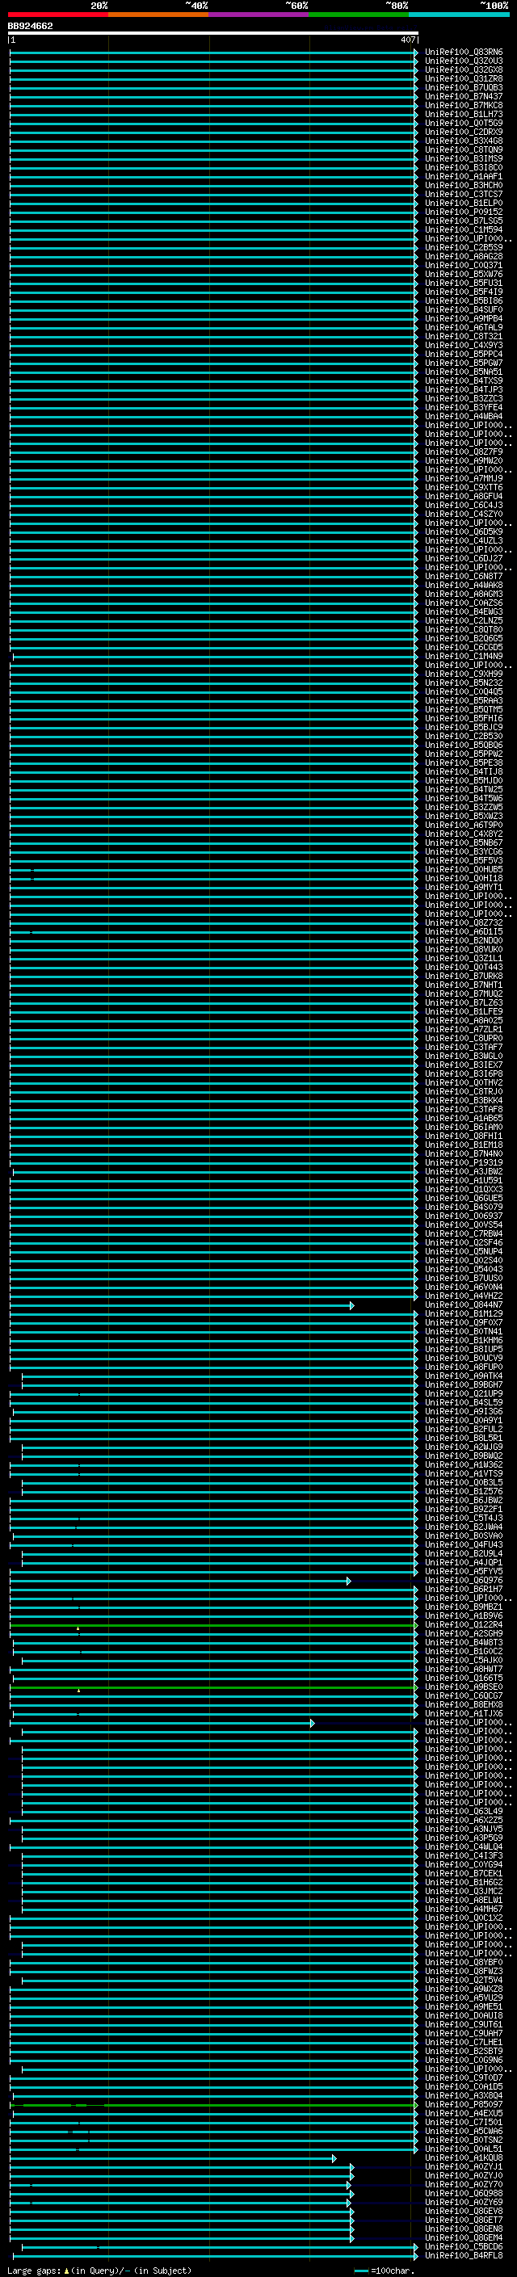Select hit UniRef100_C6CGD5
This screenshot has width=517, height=2277.
pyautogui.click(x=463, y=648)
